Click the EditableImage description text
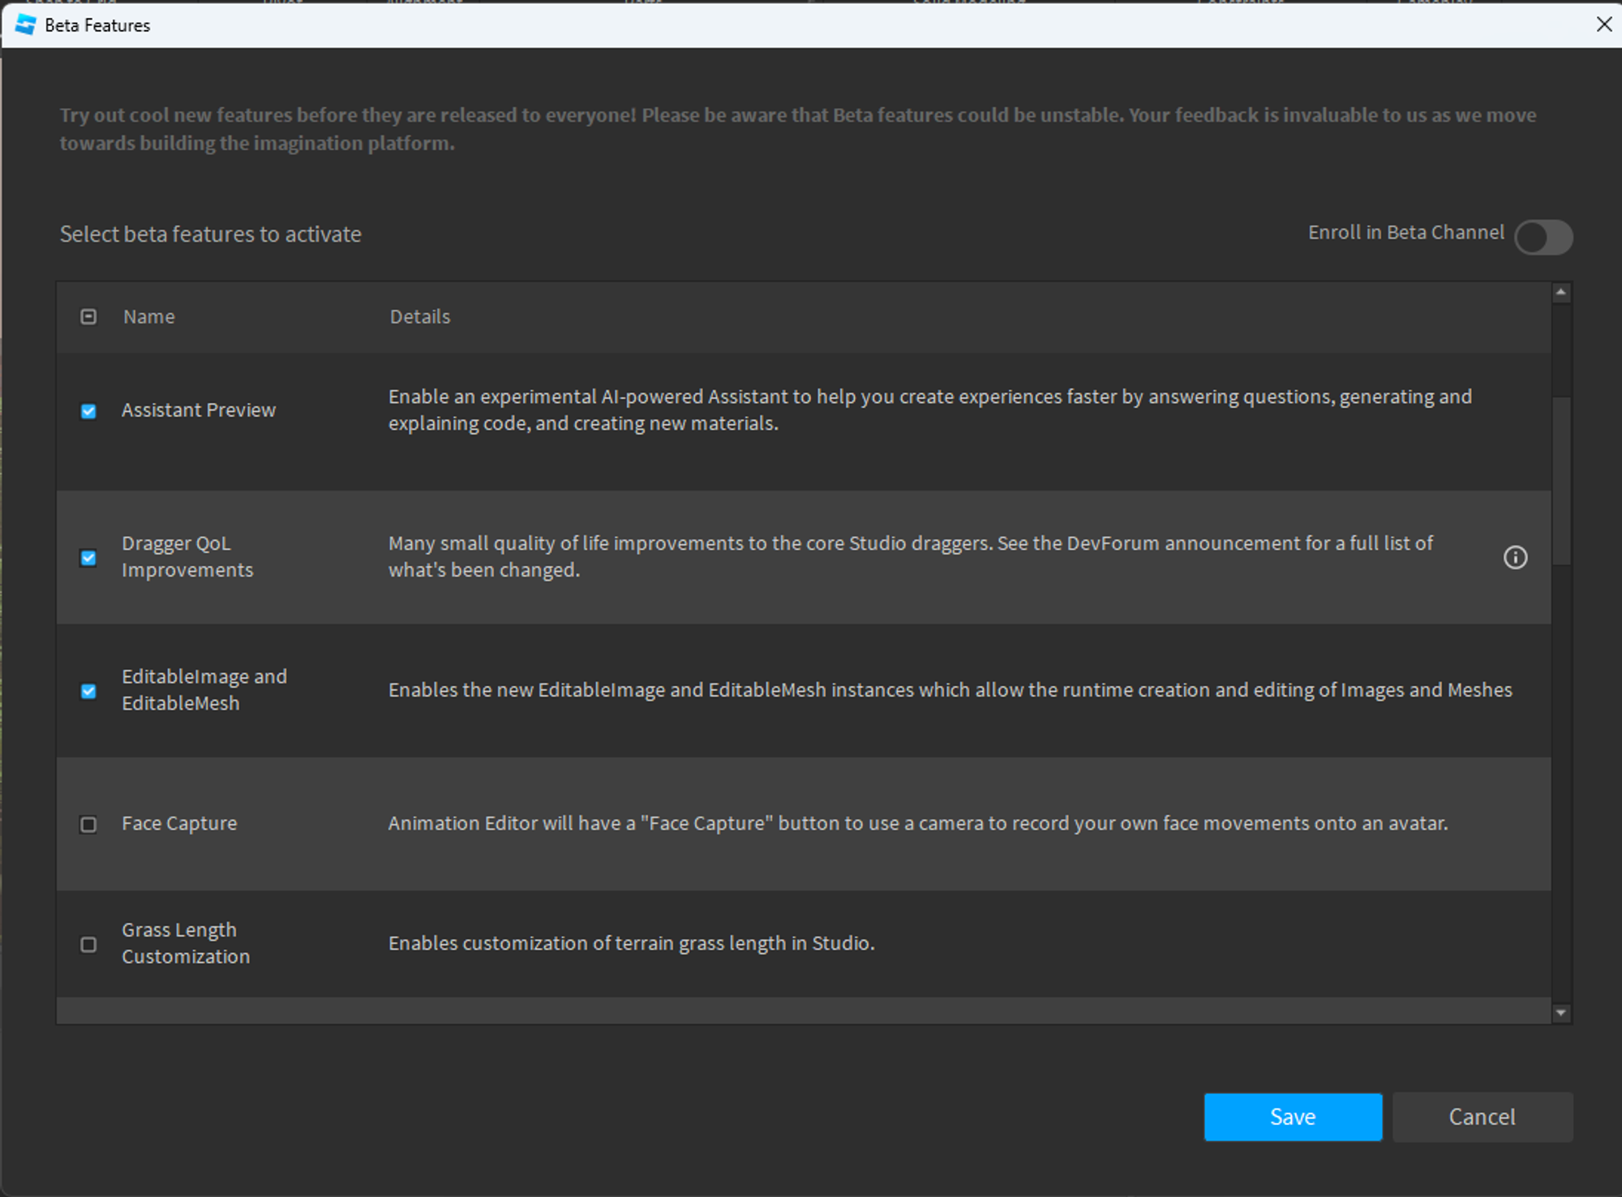This screenshot has width=1622, height=1197. tap(950, 690)
